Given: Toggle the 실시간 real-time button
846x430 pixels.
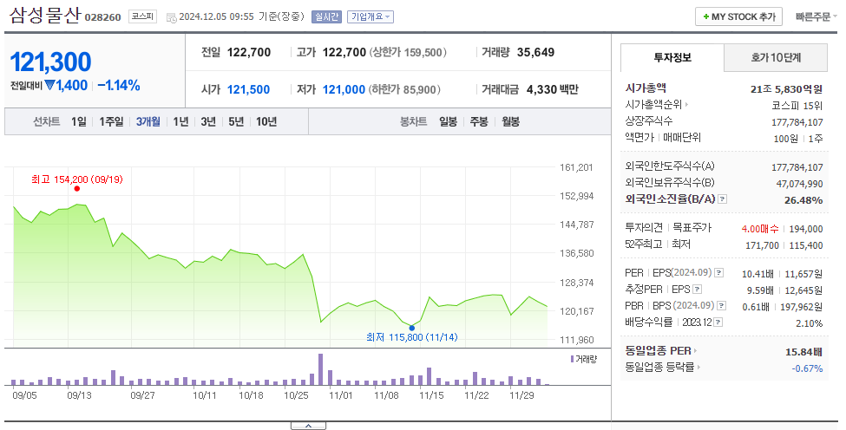Looking at the screenshot, I should tap(326, 17).
